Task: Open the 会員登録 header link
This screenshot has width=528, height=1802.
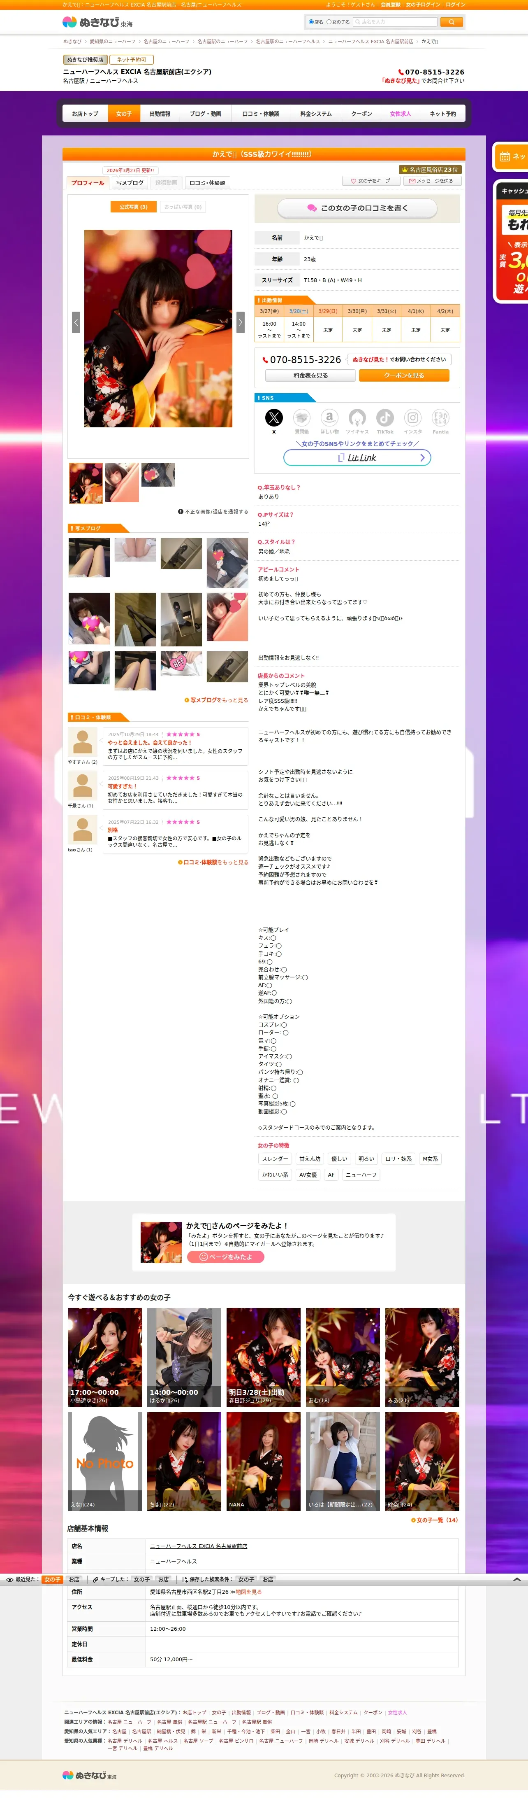Action: coord(390,5)
